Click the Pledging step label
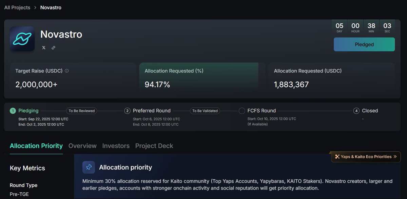The height and width of the screenshot is (199, 407). (x=28, y=111)
